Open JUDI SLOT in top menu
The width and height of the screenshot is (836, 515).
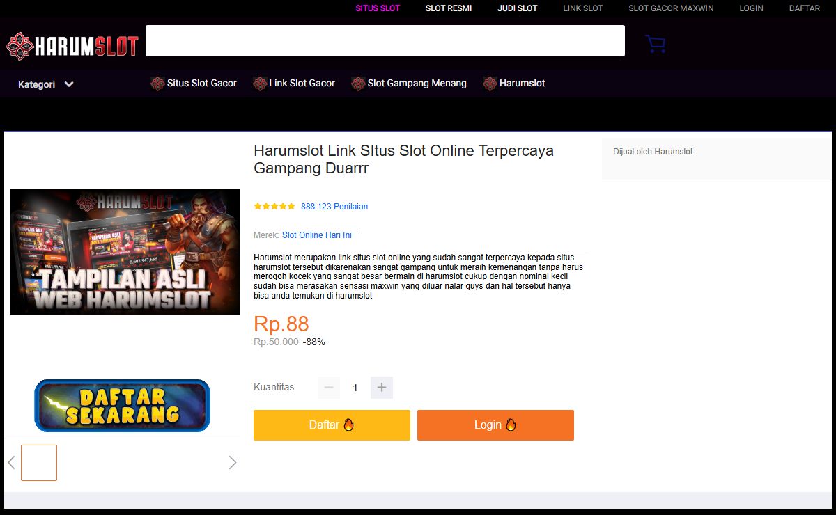(x=518, y=8)
